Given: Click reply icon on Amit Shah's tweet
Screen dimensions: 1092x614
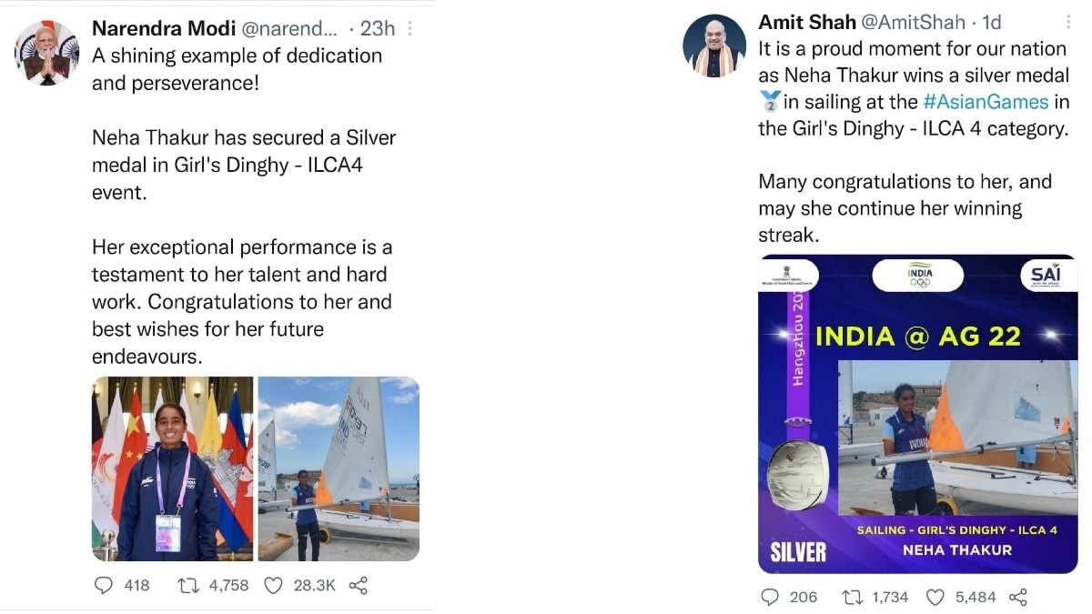Looking at the screenshot, I should pos(770,597).
